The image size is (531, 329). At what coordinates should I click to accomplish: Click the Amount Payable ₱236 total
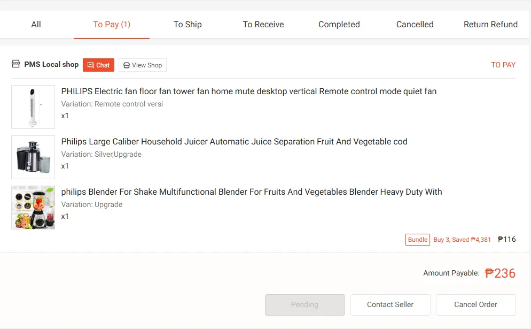tap(500, 273)
